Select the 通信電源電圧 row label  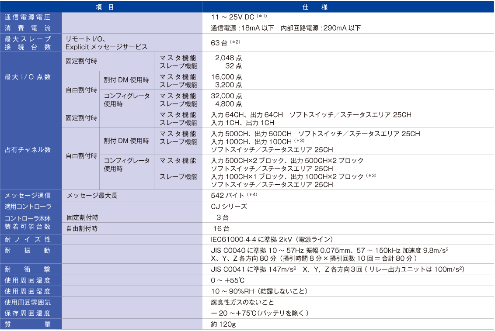pyautogui.click(x=28, y=17)
